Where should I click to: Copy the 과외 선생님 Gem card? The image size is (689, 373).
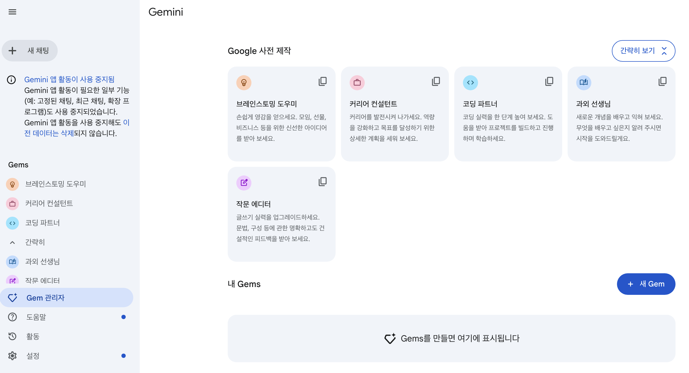pyautogui.click(x=662, y=81)
